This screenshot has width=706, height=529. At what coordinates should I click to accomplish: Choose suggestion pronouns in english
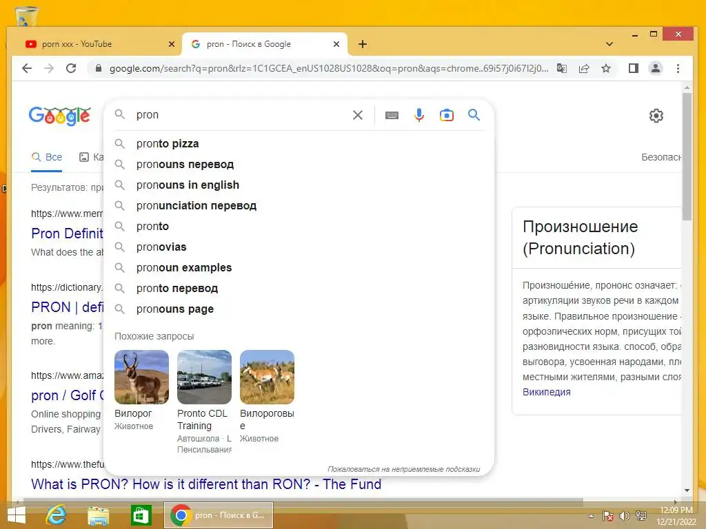[x=299, y=185]
